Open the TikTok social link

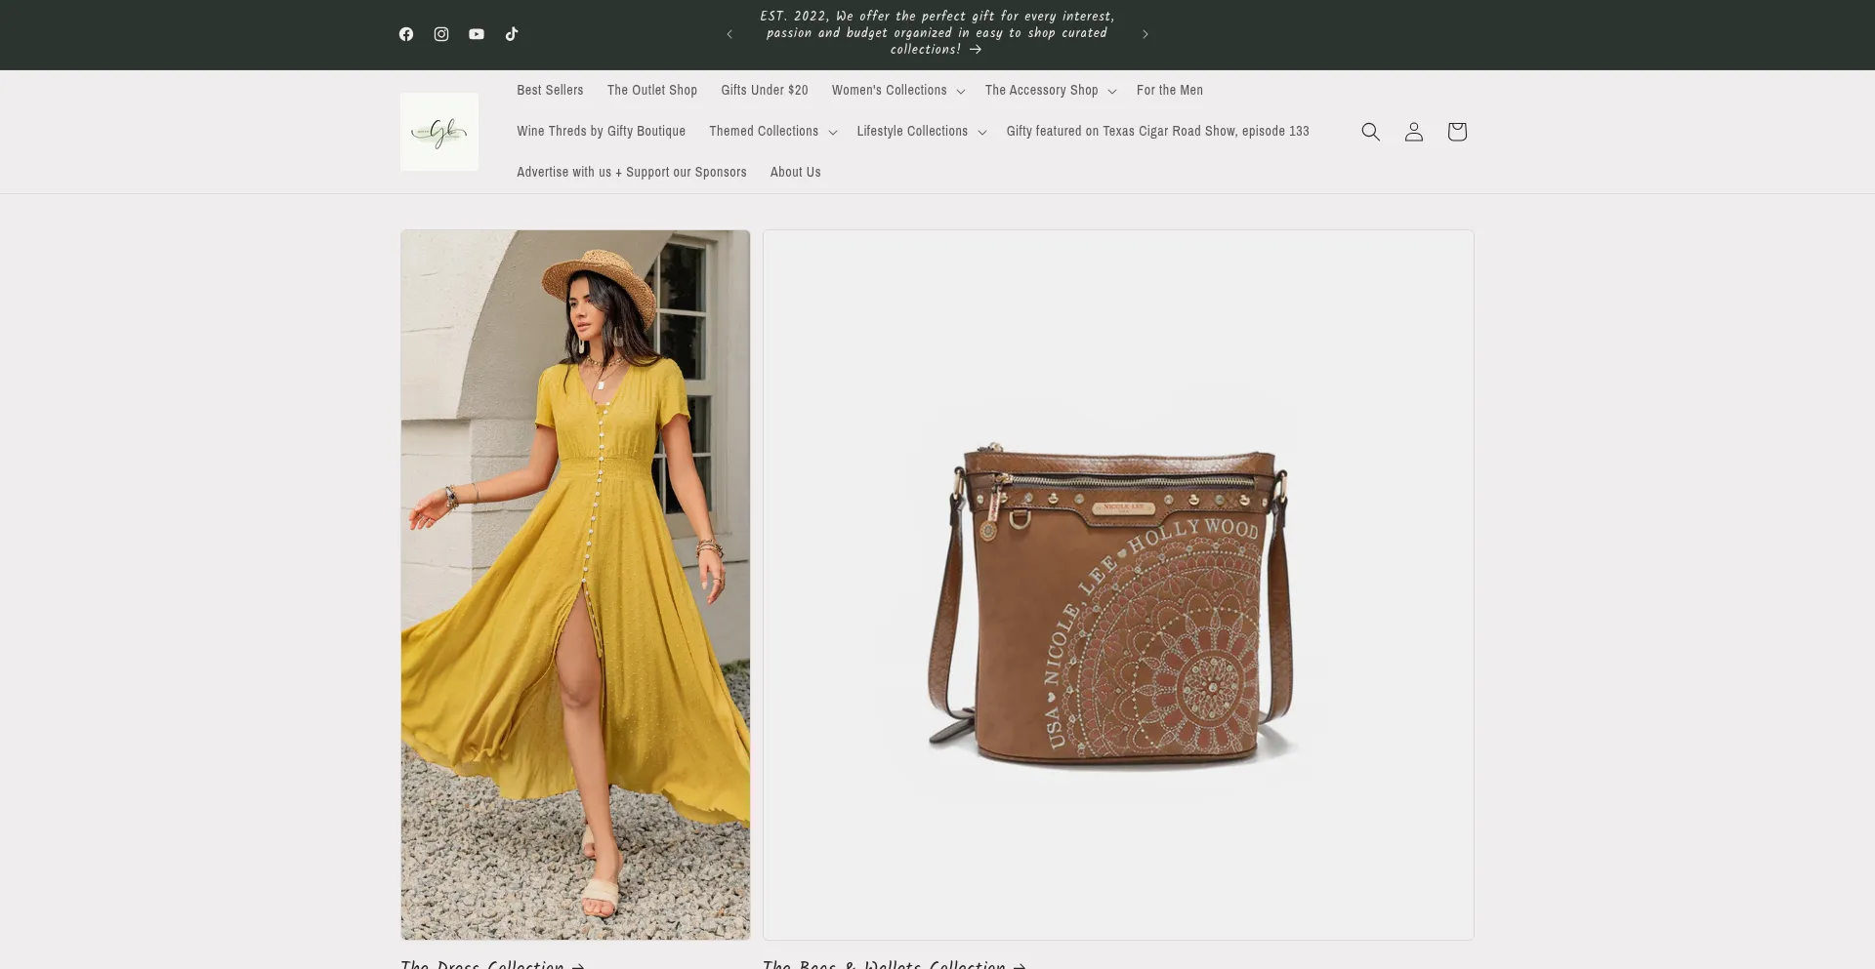pos(512,34)
